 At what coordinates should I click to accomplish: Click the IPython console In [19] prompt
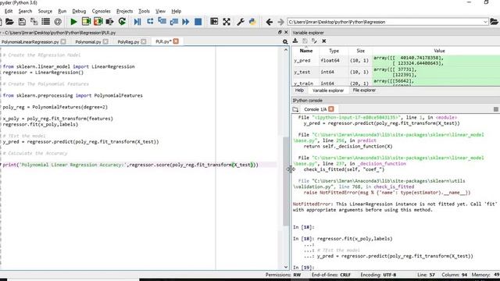(x=304, y=267)
